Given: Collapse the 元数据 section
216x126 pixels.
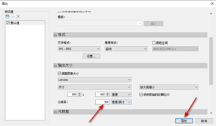Looking at the screenshot, I should point(55,111).
